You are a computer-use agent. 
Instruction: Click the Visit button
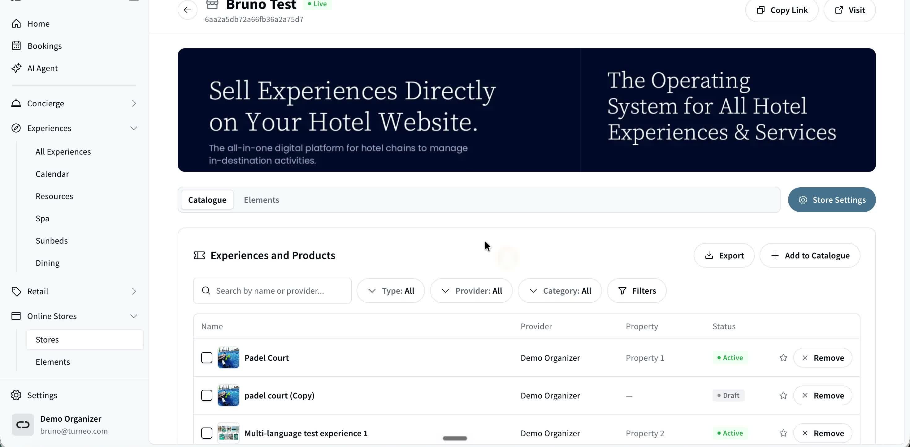(x=850, y=10)
